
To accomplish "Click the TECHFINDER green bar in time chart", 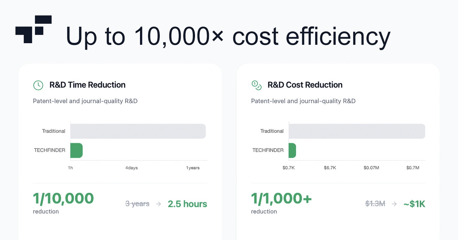I will click(76, 151).
